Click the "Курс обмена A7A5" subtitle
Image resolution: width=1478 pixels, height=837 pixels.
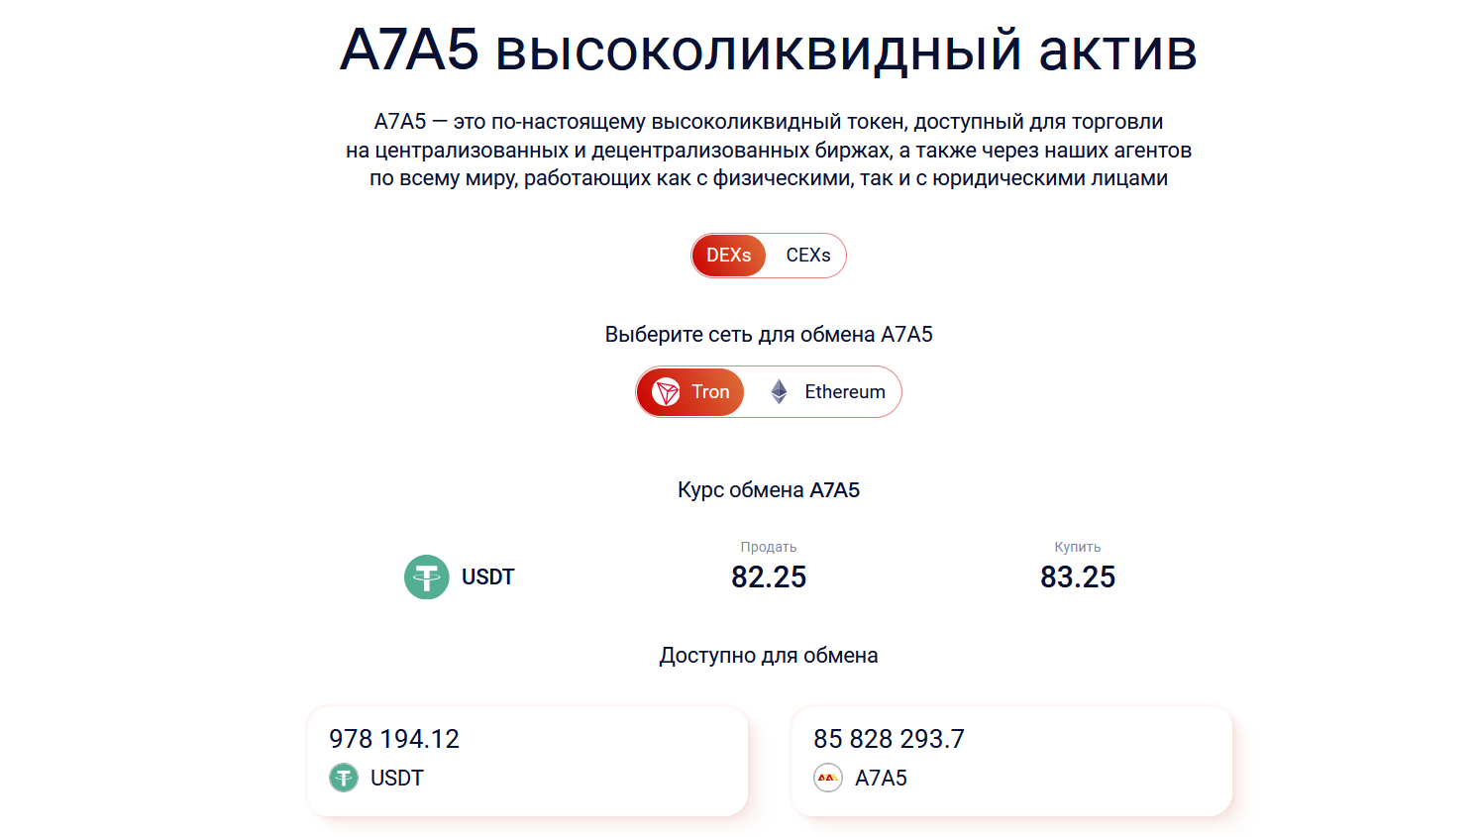click(769, 490)
